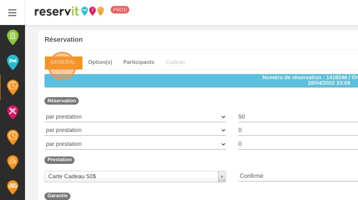Switch to the GENERAL tab
This screenshot has width=358, height=200.
click(x=63, y=62)
